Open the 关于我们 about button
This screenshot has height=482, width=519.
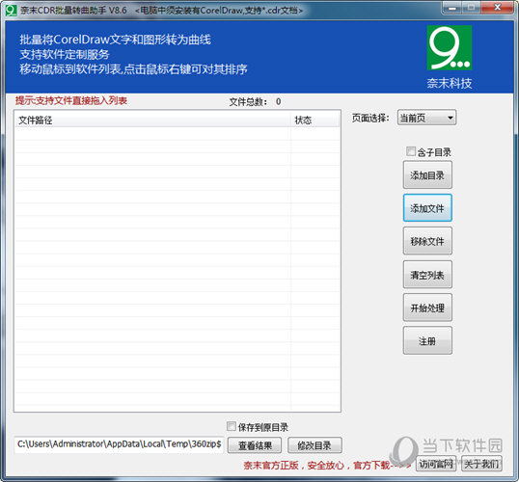481,464
